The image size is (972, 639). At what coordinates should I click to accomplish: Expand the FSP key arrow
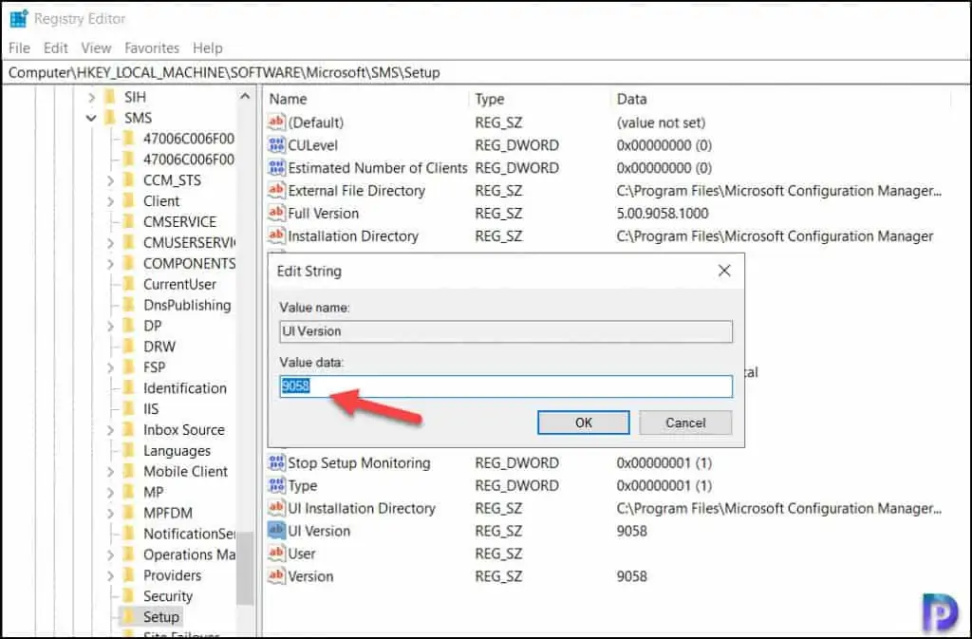tap(110, 367)
